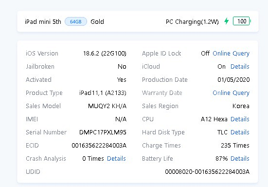
Task: Open Battery Life Details link
Action: tap(240, 159)
